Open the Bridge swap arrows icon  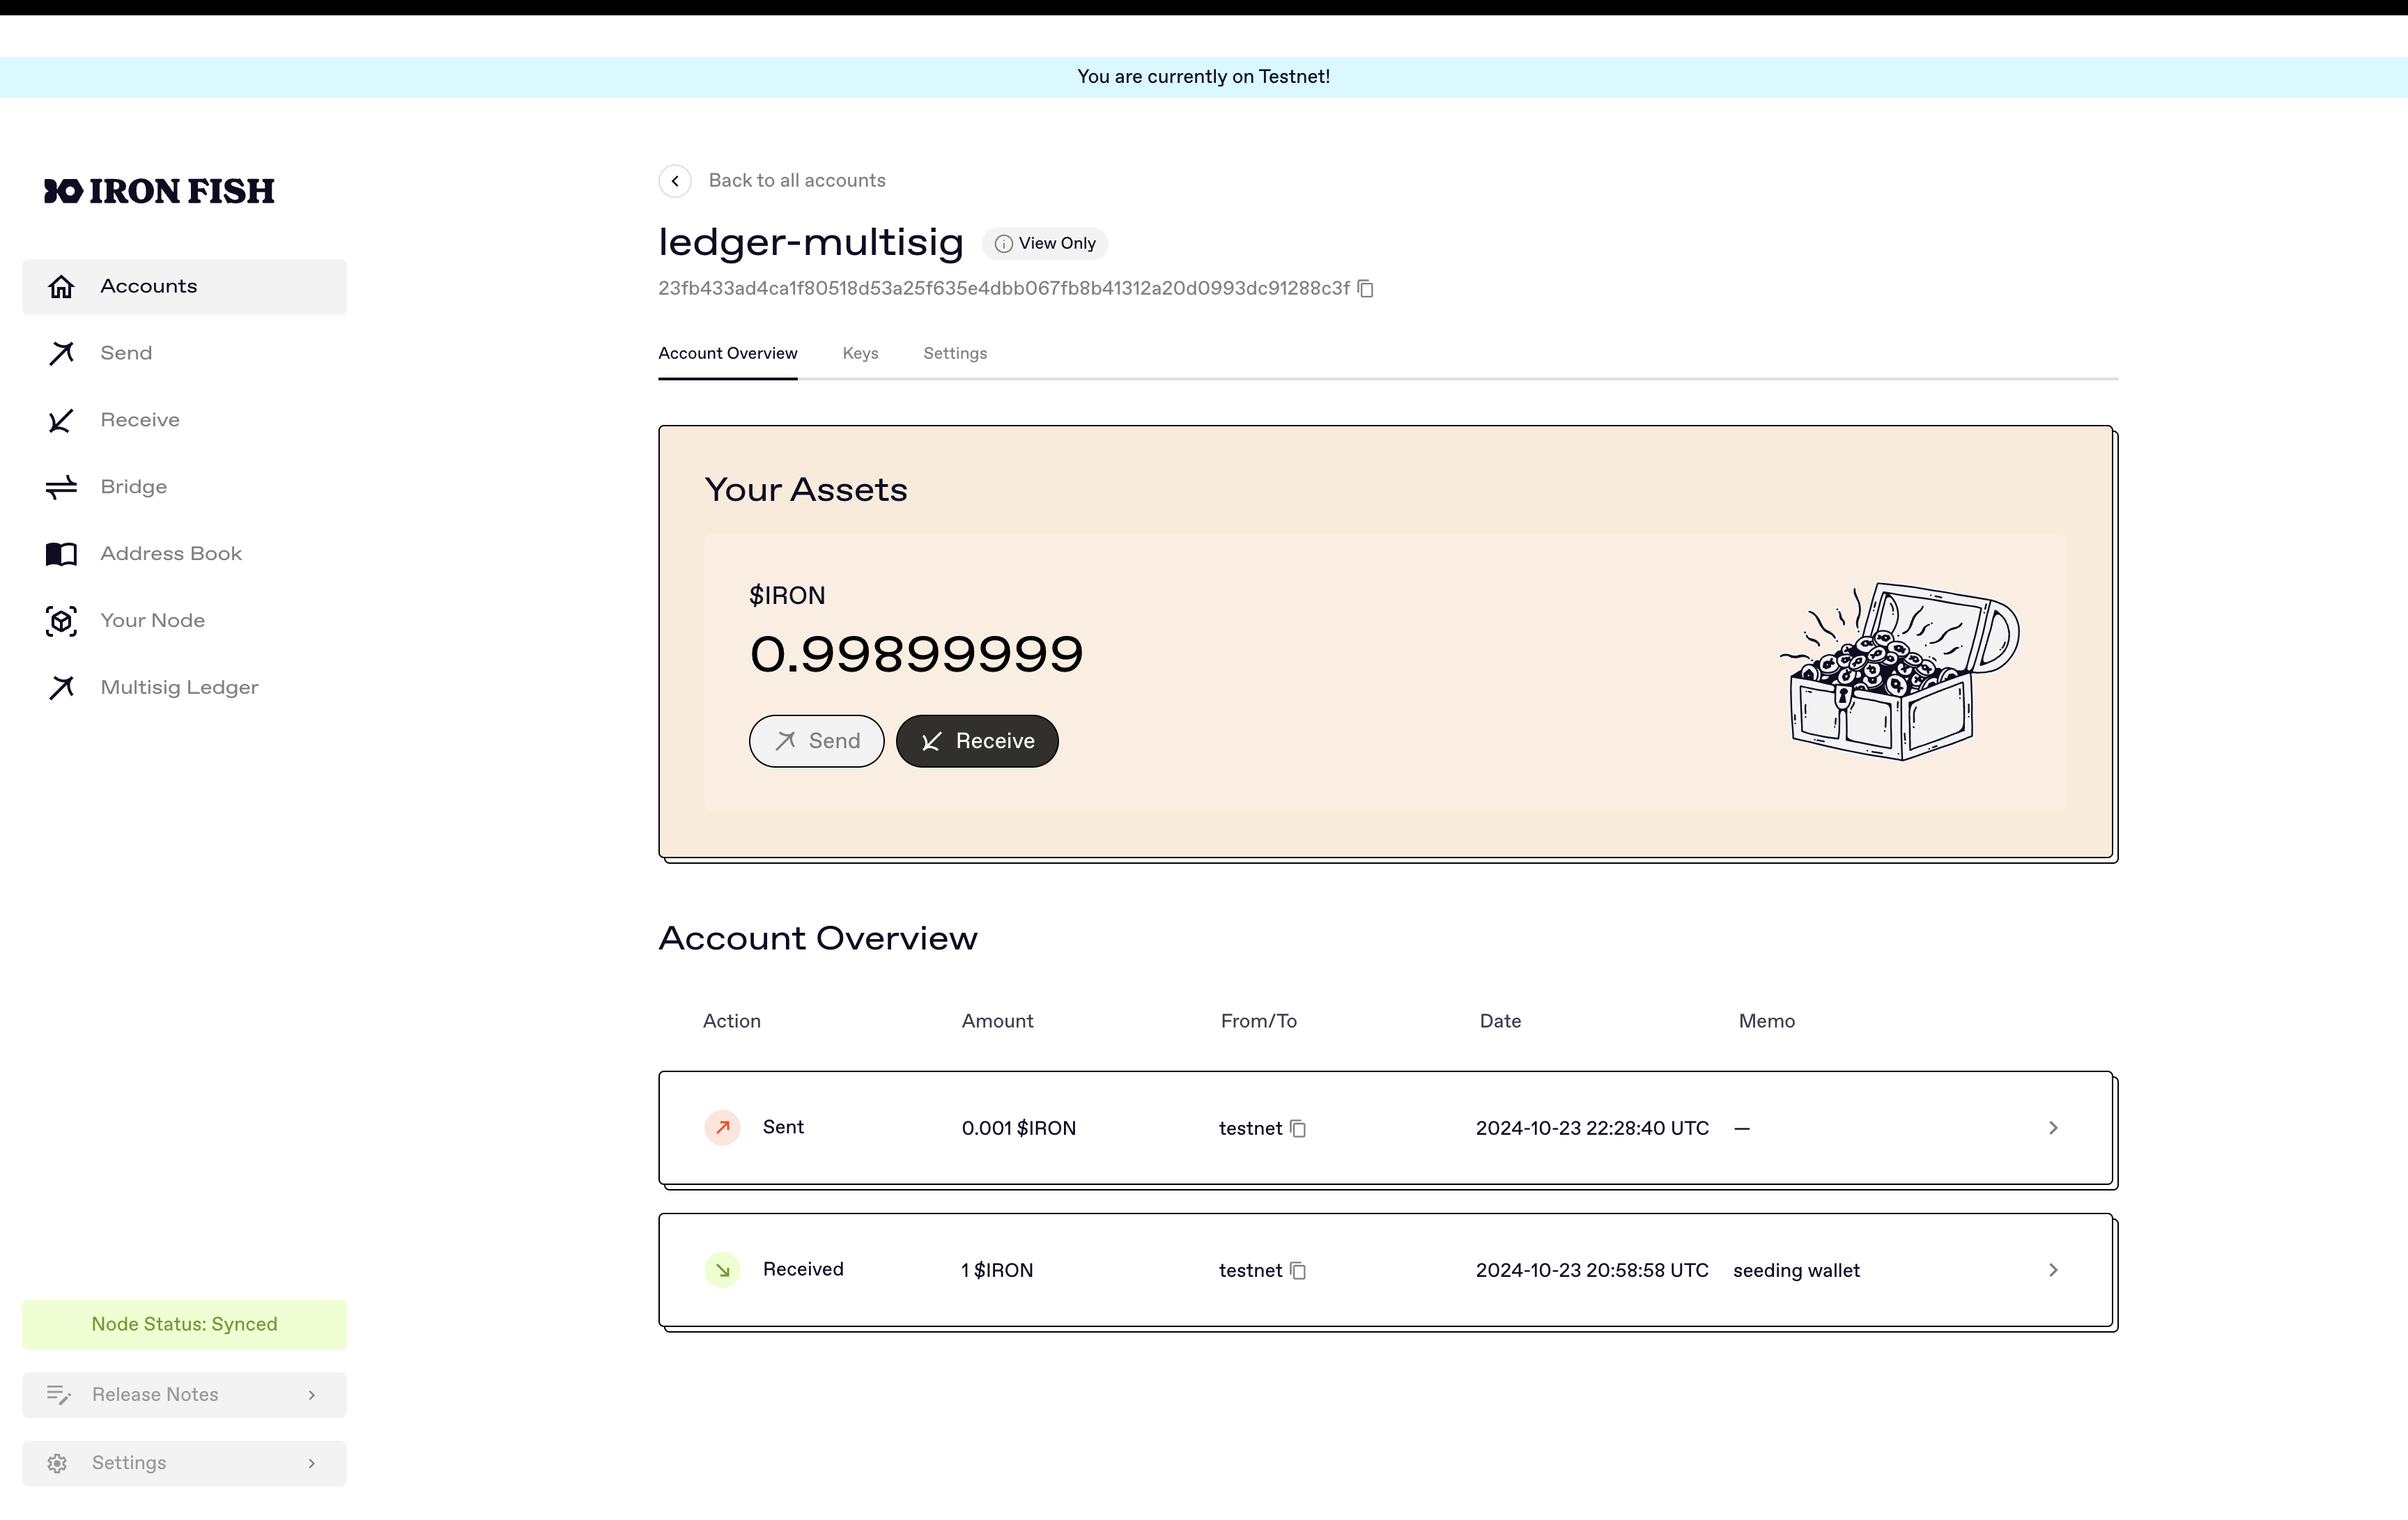pos(61,487)
